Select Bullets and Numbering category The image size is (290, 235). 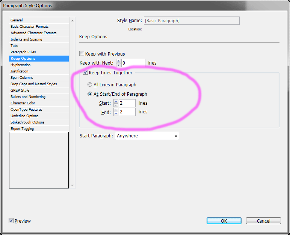point(39,97)
